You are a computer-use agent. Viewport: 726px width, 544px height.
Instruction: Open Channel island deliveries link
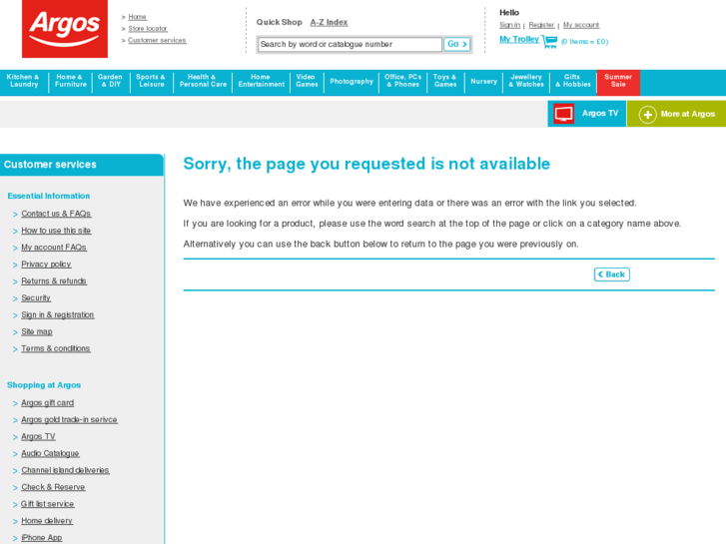click(65, 470)
